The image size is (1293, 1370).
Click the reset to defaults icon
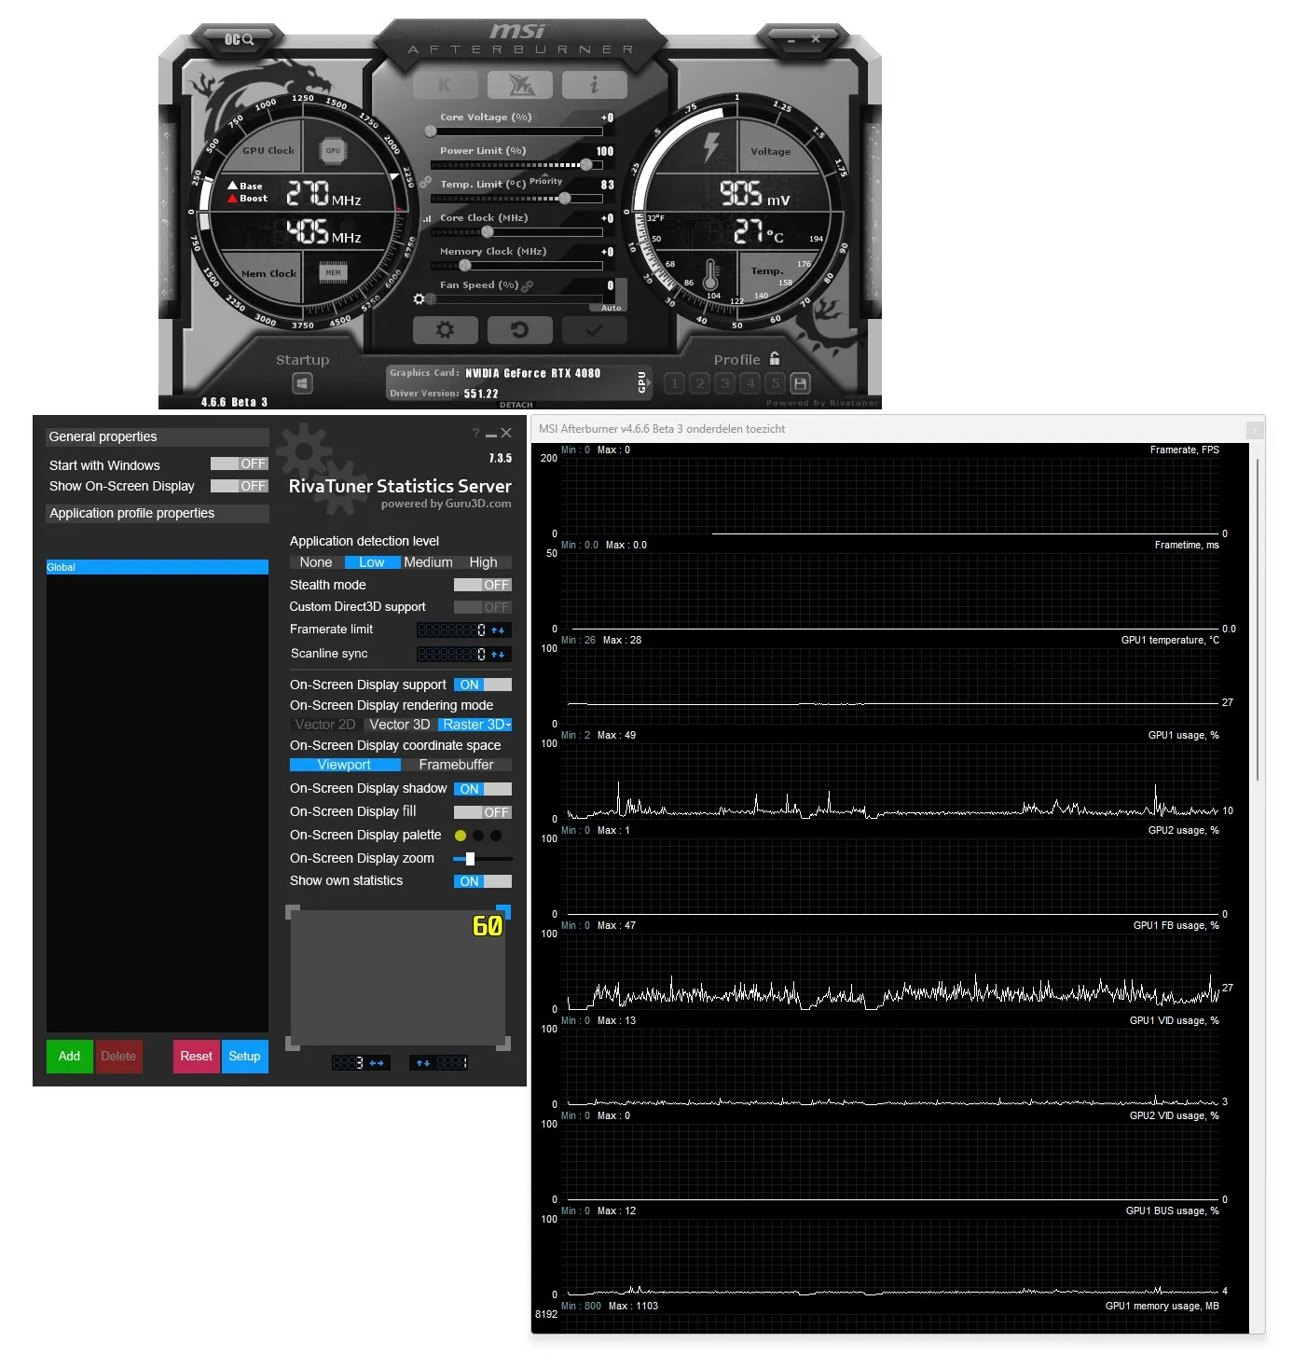[519, 329]
